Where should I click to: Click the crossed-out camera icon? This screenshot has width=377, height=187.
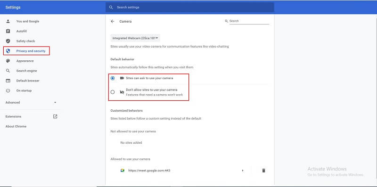tap(122, 92)
